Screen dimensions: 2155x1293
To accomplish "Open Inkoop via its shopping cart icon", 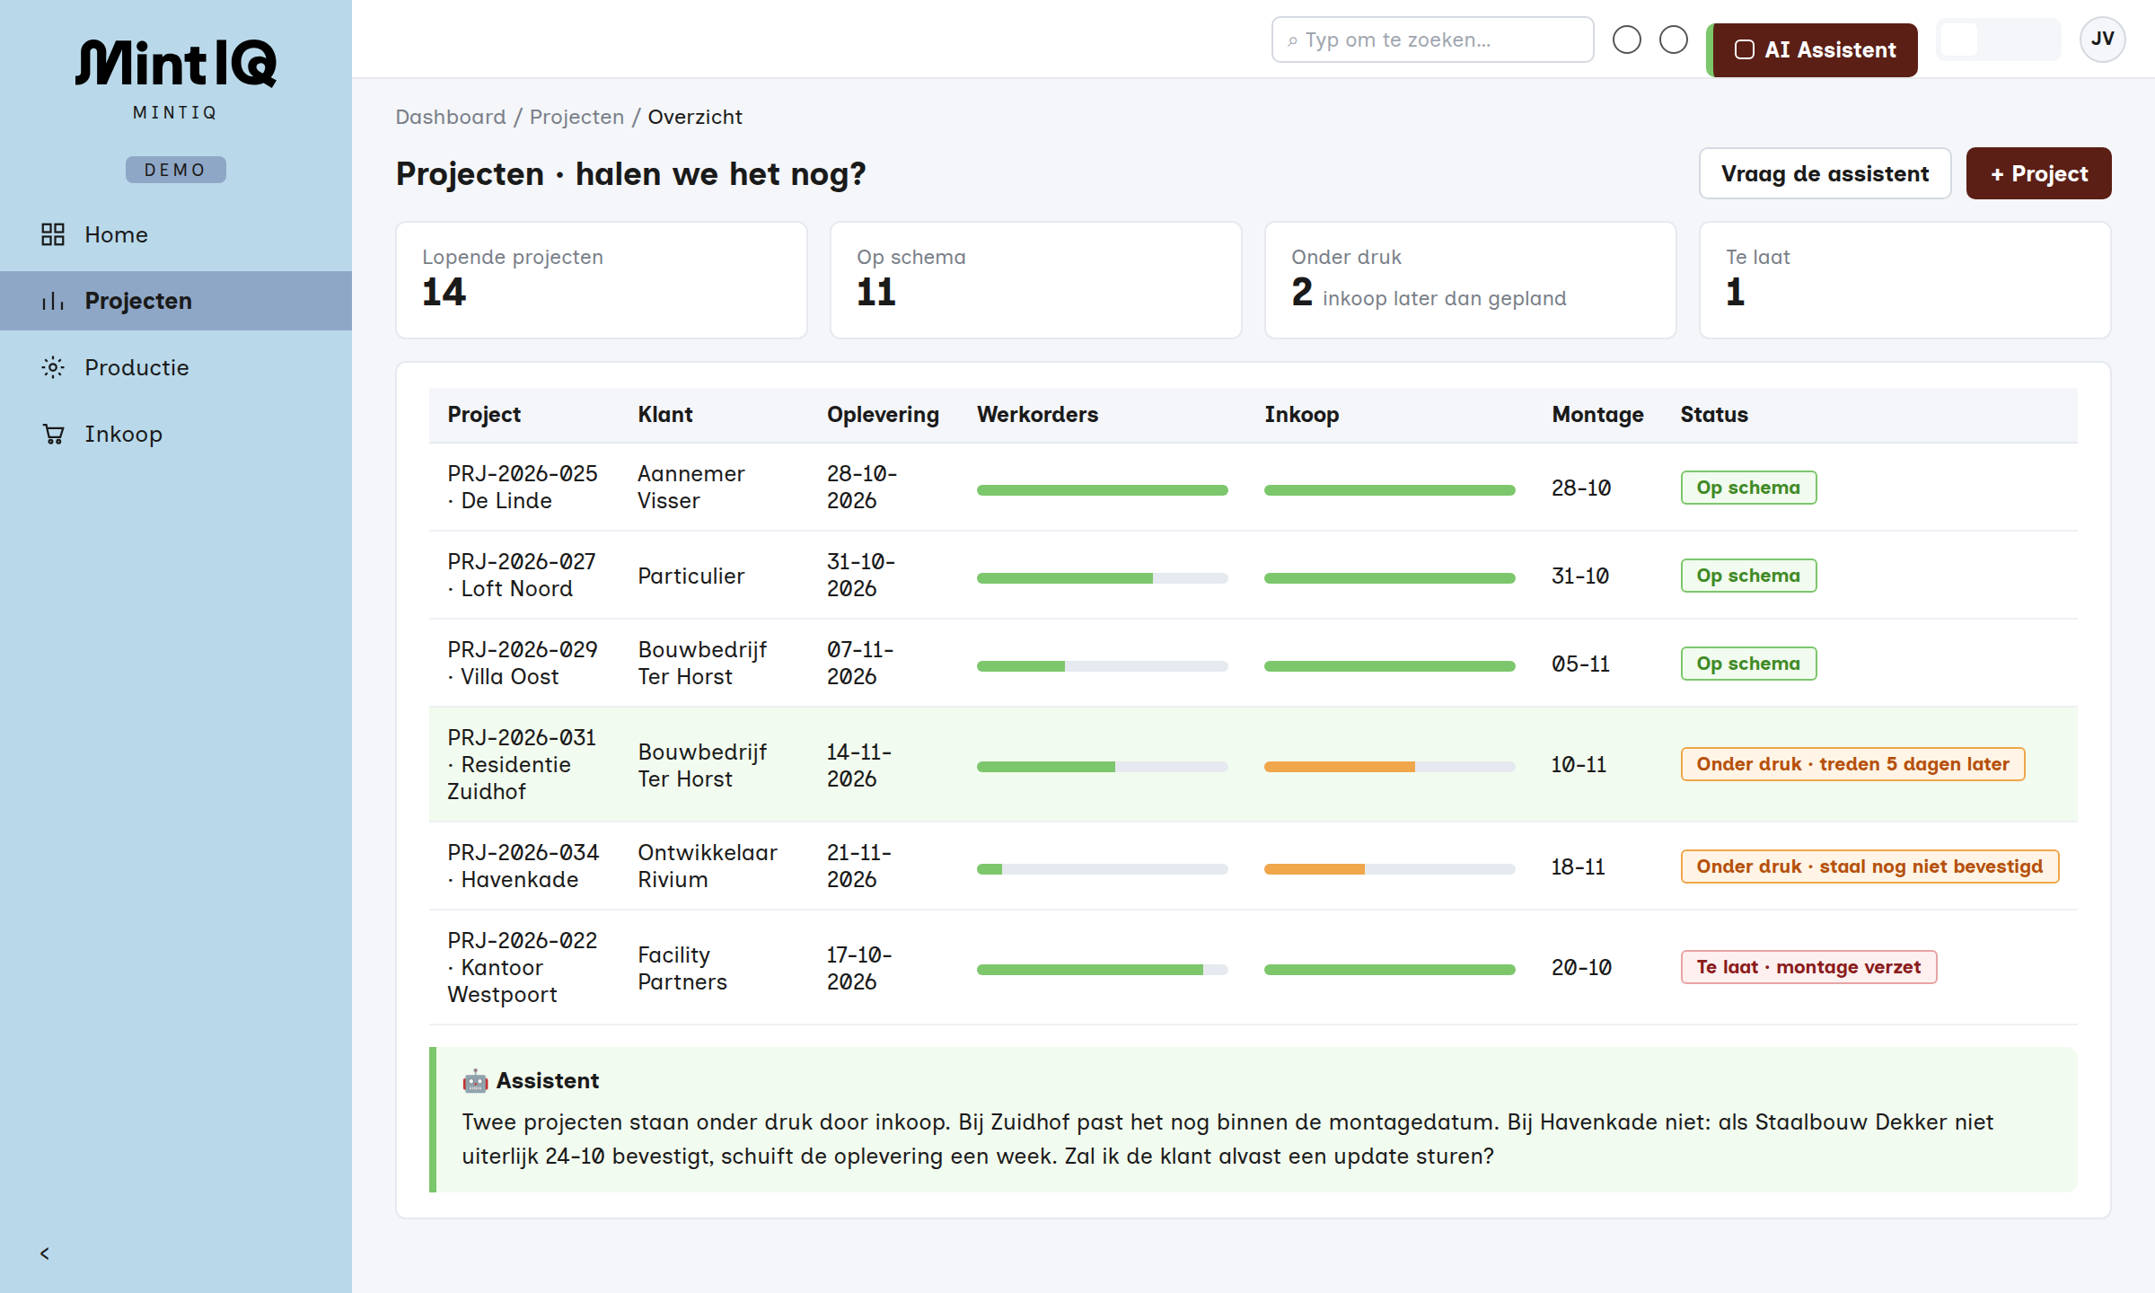I will [53, 434].
